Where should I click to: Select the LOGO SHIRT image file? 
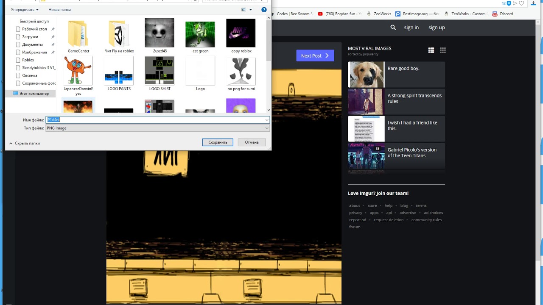click(160, 73)
